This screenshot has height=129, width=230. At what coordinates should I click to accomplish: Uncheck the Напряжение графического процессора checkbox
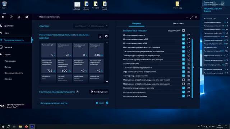click(x=183, y=47)
